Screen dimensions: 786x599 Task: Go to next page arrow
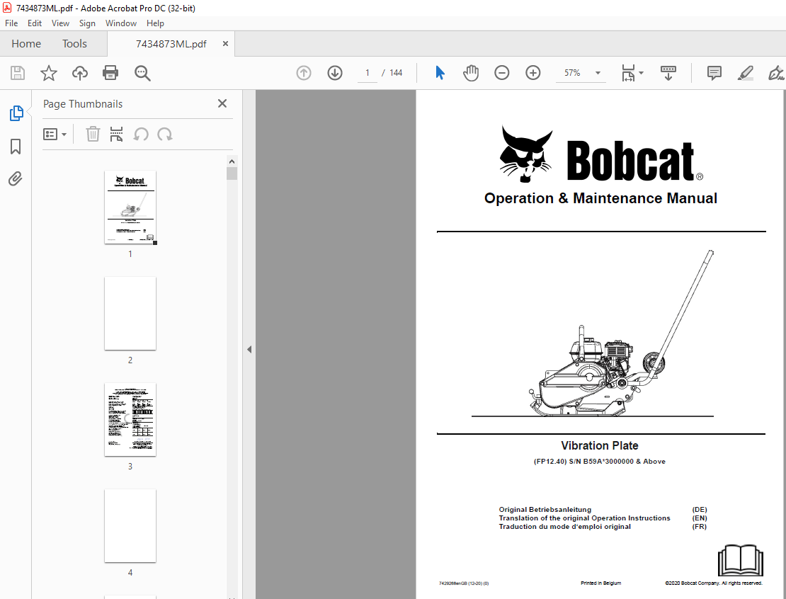pos(335,73)
